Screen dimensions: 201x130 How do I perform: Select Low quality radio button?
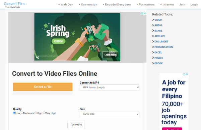[x=14, y=113]
